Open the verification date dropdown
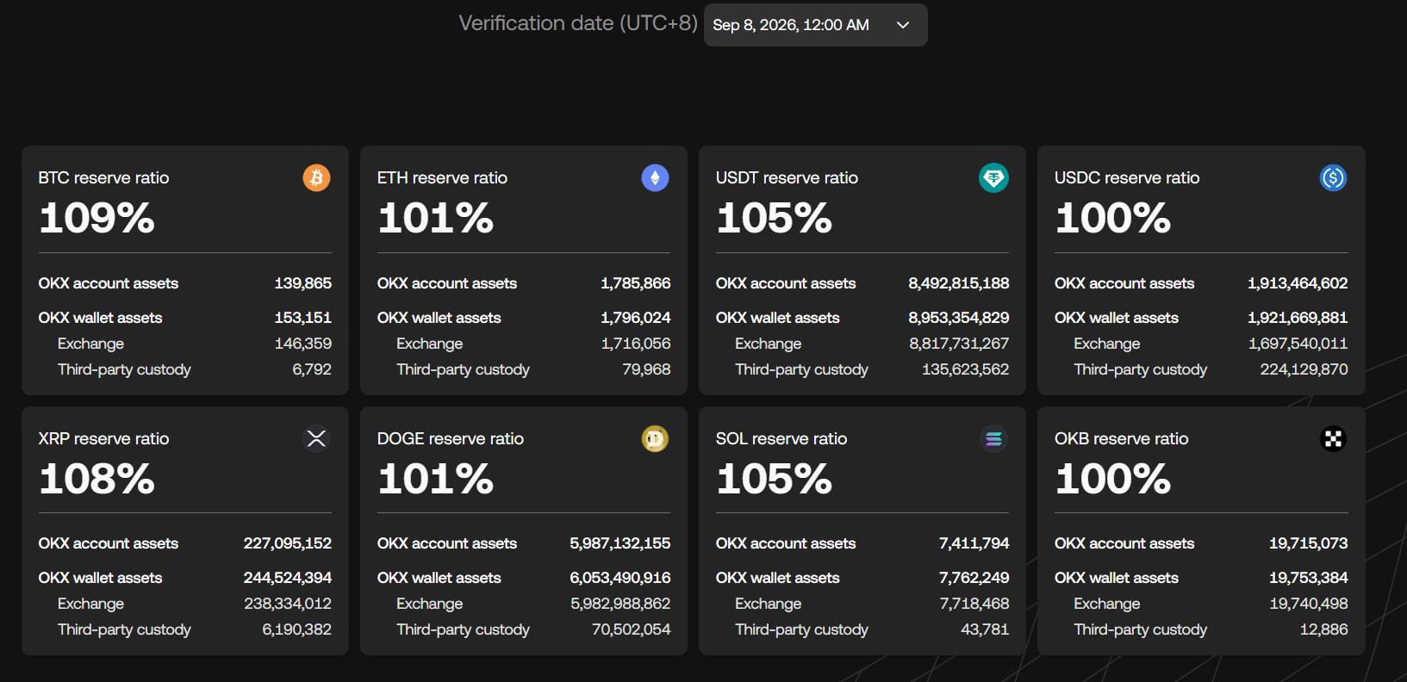 pyautogui.click(x=815, y=25)
